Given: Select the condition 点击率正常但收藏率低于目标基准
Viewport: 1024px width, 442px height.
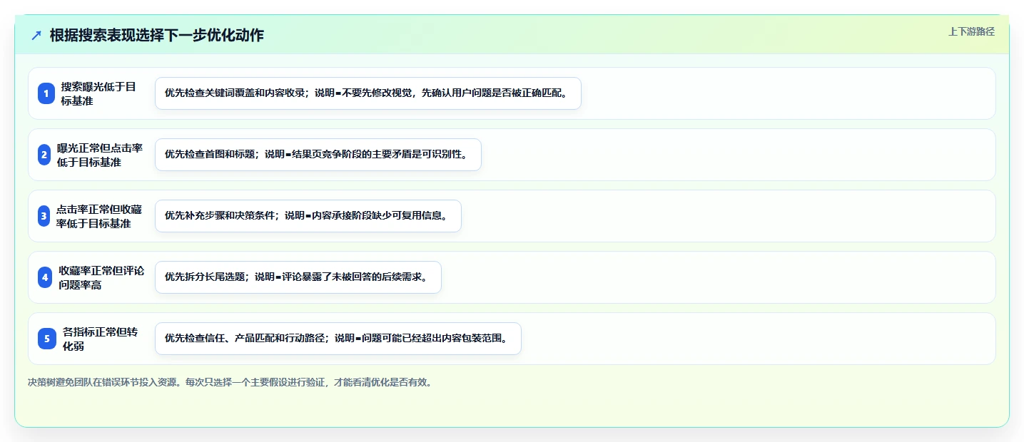Looking at the screenshot, I should pyautogui.click(x=99, y=216).
